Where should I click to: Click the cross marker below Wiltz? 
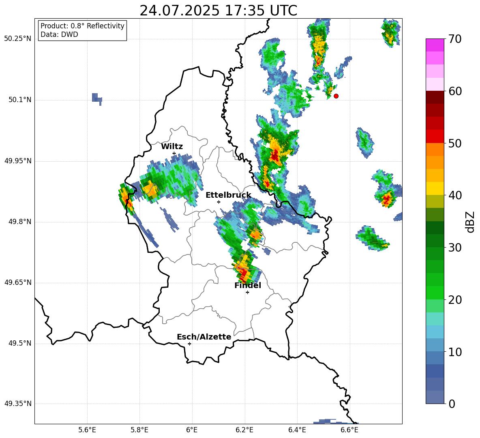point(174,154)
